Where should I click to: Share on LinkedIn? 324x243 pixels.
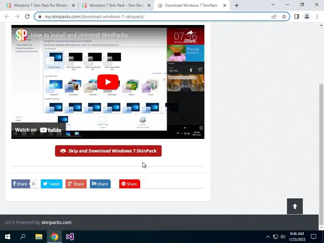pos(100,184)
